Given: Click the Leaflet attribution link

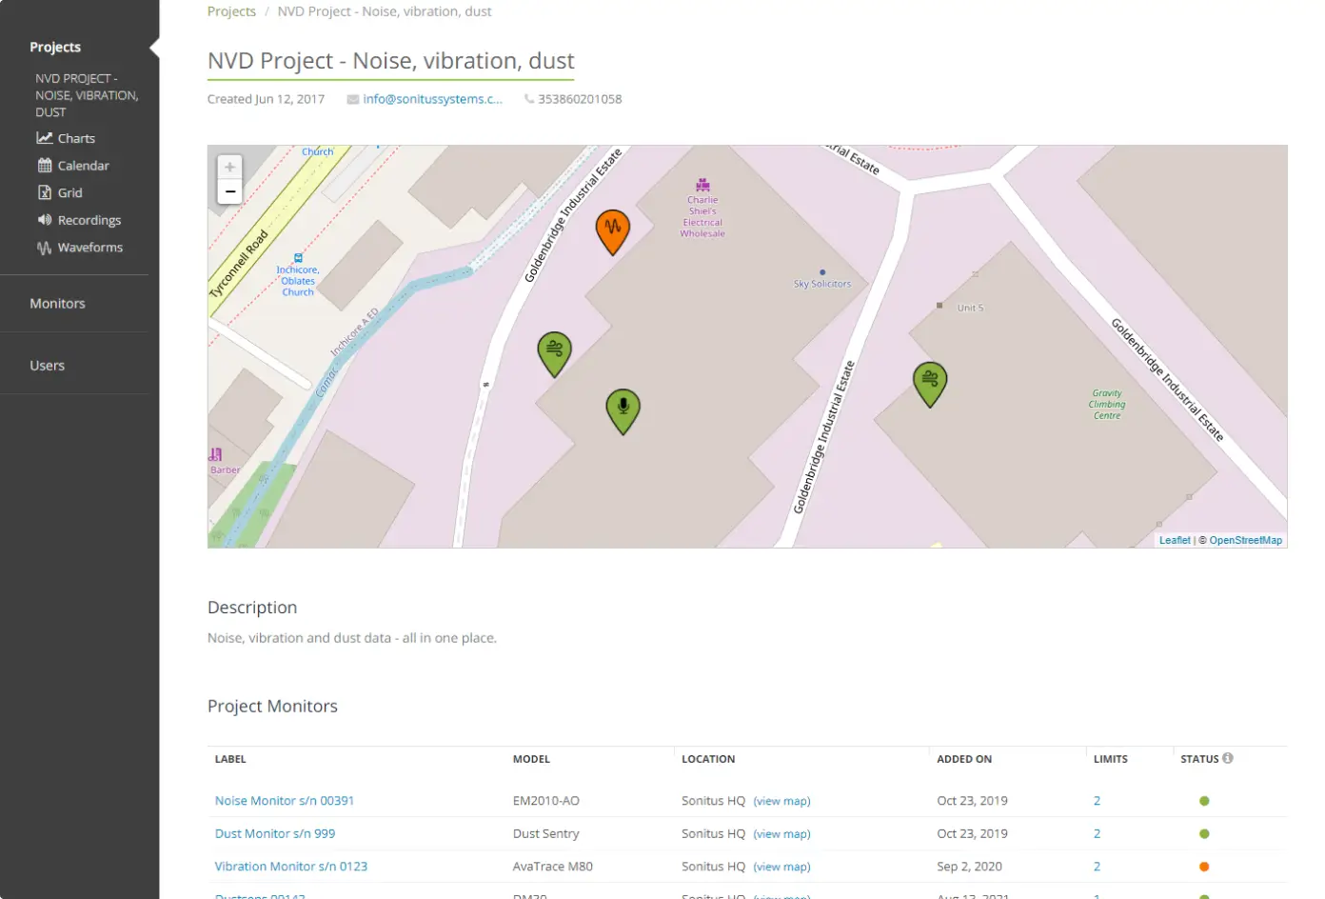Looking at the screenshot, I should (x=1175, y=540).
